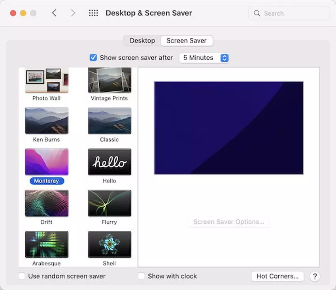Open help with the question mark button
The image size is (336, 290).
315,276
